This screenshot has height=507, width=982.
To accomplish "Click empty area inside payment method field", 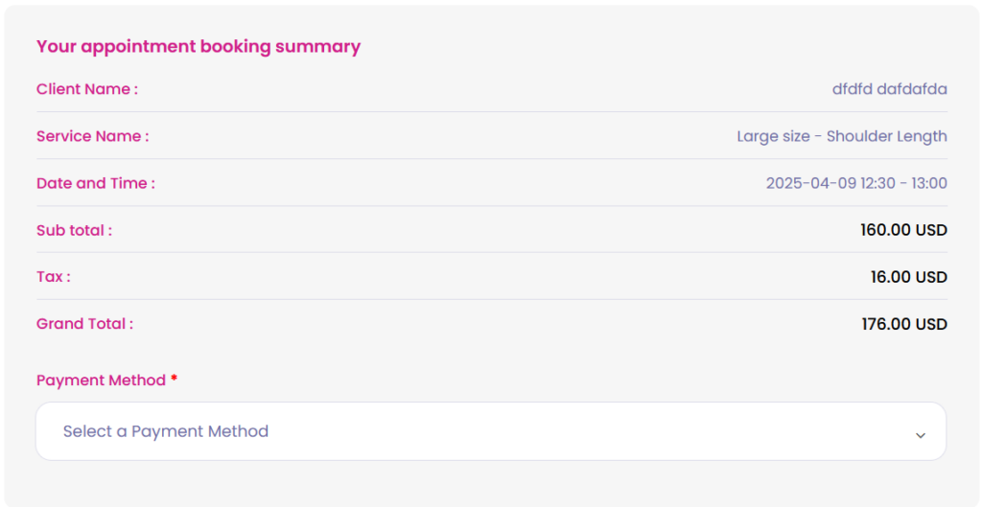I will (589, 431).
